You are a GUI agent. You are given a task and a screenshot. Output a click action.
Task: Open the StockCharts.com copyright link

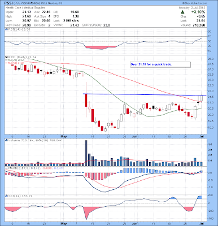[194, 3]
